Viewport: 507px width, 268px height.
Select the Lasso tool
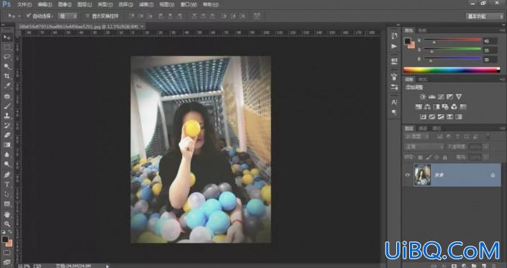[x=6, y=57]
